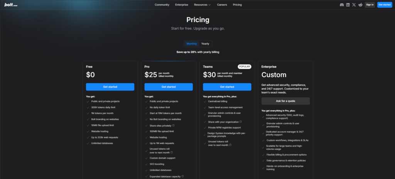The image size is (395, 179).
Task: Open Enterprise in the top navigation
Action: [x=182, y=5]
